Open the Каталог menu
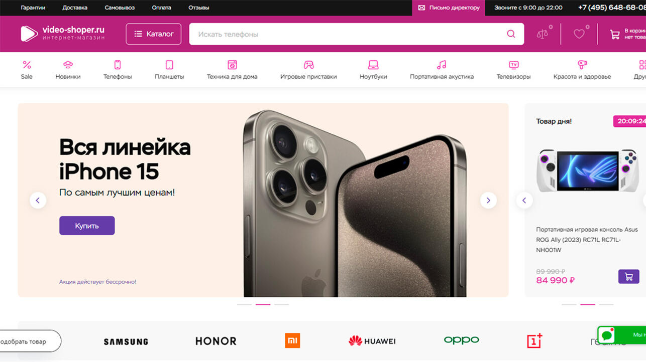The height and width of the screenshot is (362, 646). pyautogui.click(x=153, y=34)
